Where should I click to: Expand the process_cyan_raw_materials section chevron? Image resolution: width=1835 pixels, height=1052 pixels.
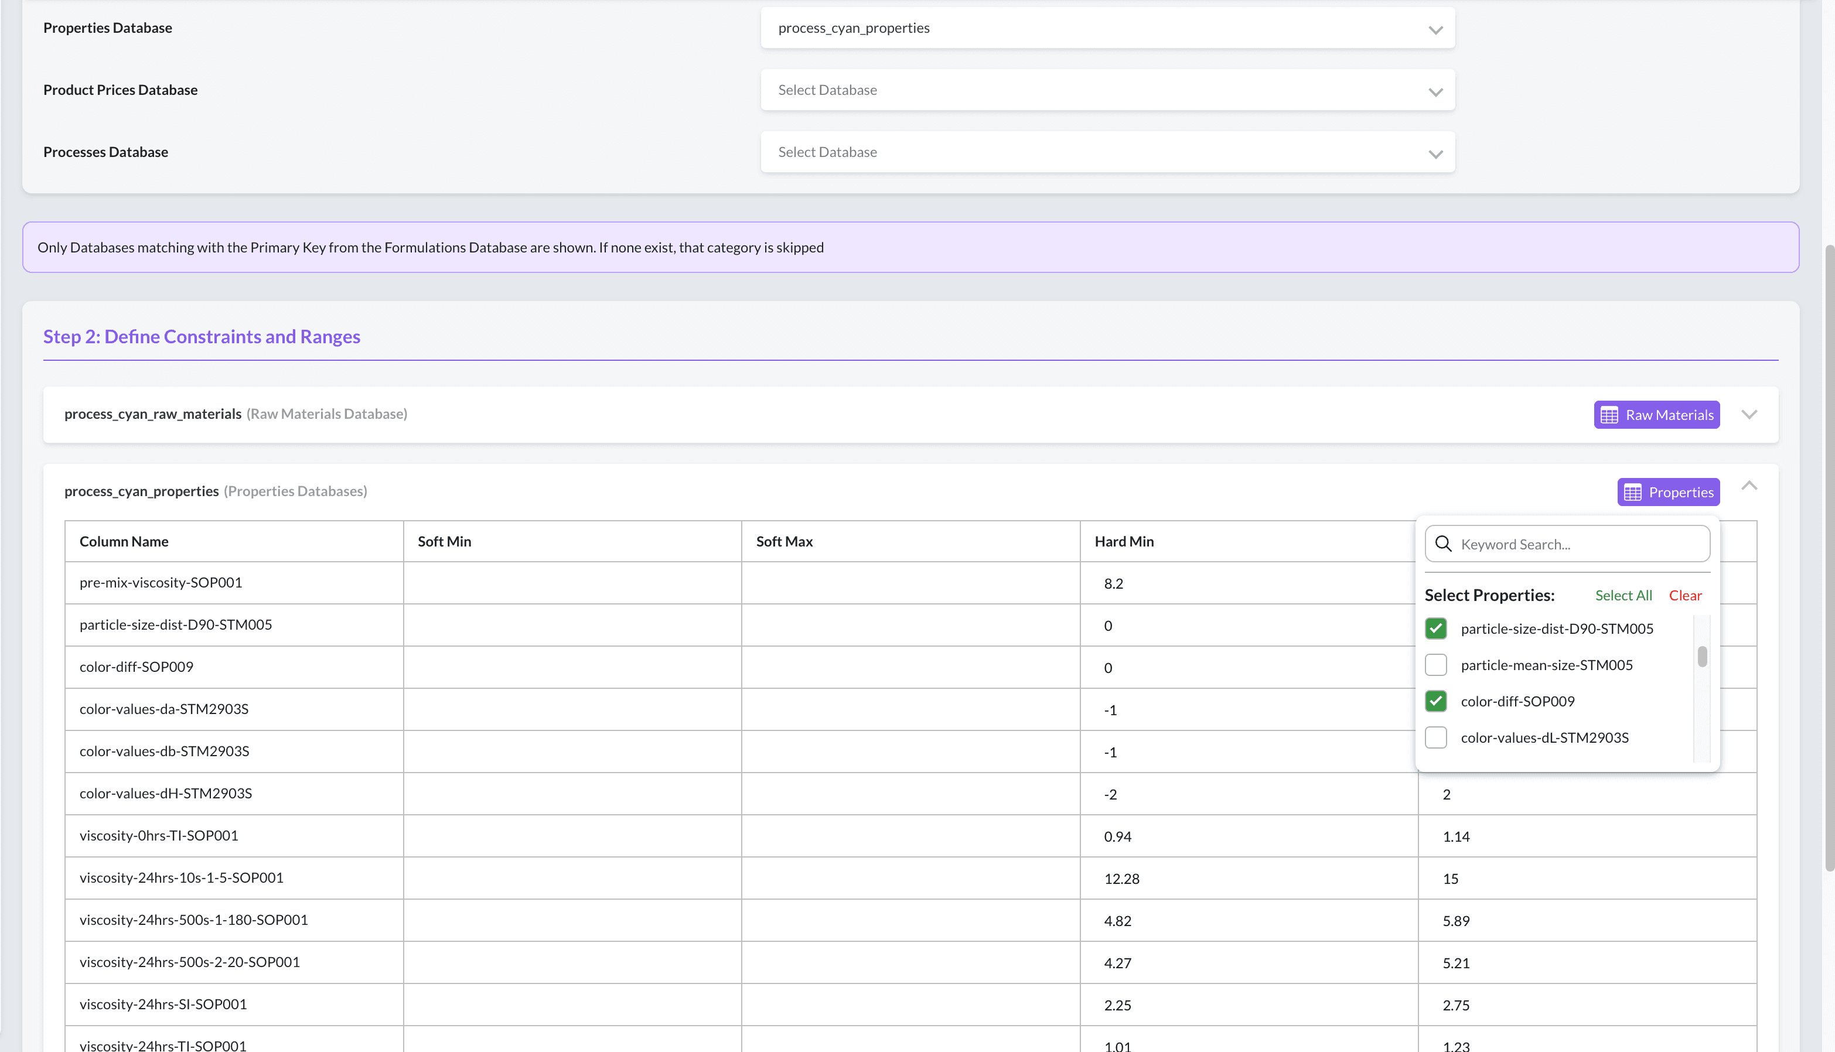pos(1748,415)
